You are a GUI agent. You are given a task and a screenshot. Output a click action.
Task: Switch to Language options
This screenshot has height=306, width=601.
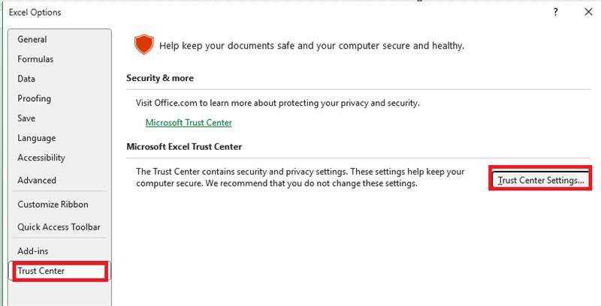36,138
